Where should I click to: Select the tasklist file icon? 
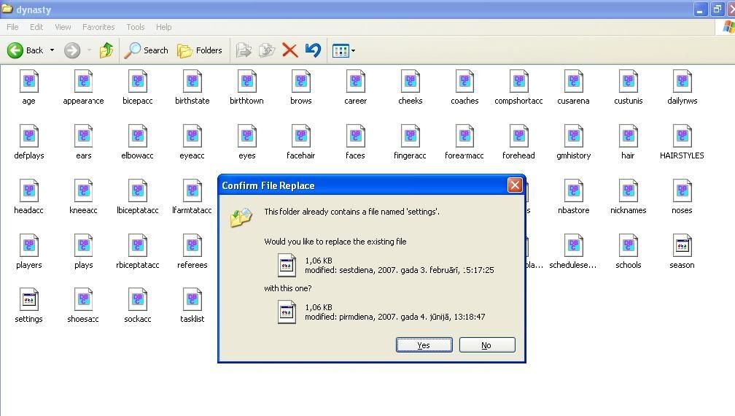pos(192,299)
